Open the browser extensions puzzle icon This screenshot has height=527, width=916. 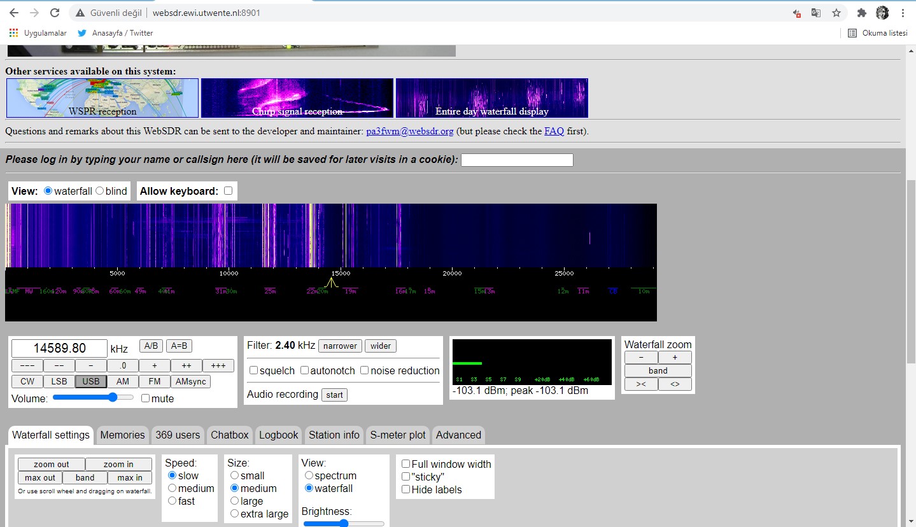click(862, 13)
